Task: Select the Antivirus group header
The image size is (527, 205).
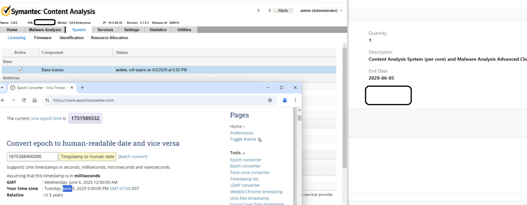Action: [x=11, y=78]
